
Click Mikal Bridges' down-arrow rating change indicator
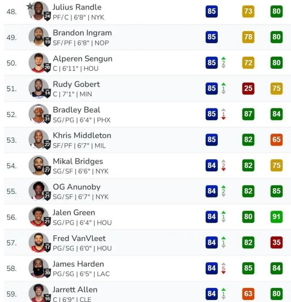(x=224, y=166)
